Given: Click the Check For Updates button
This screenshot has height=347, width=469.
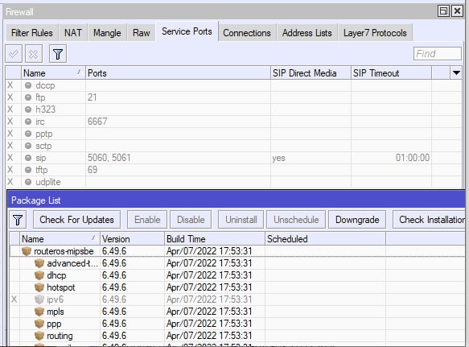Looking at the screenshot, I should [x=77, y=220].
